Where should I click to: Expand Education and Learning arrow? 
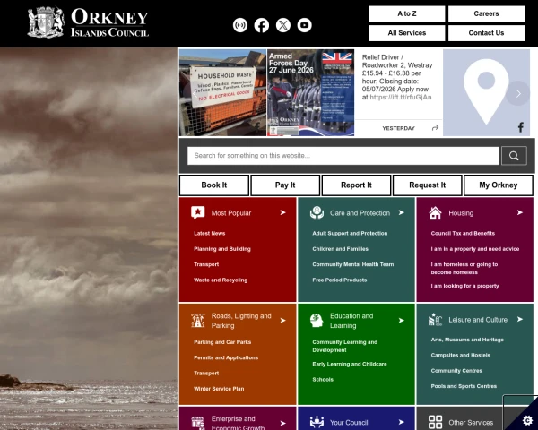pyautogui.click(x=402, y=321)
